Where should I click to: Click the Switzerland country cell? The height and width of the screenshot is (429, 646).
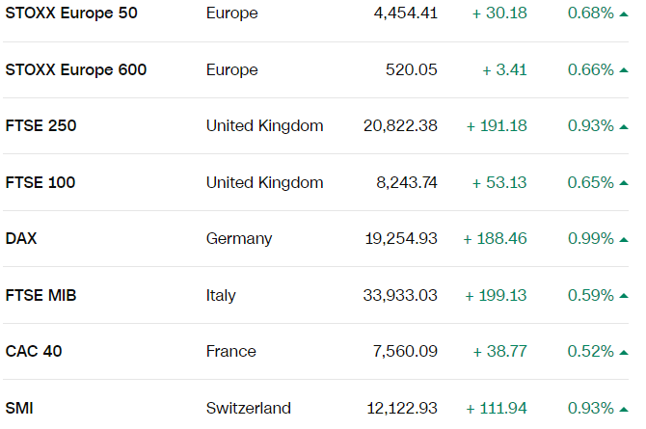pos(249,408)
